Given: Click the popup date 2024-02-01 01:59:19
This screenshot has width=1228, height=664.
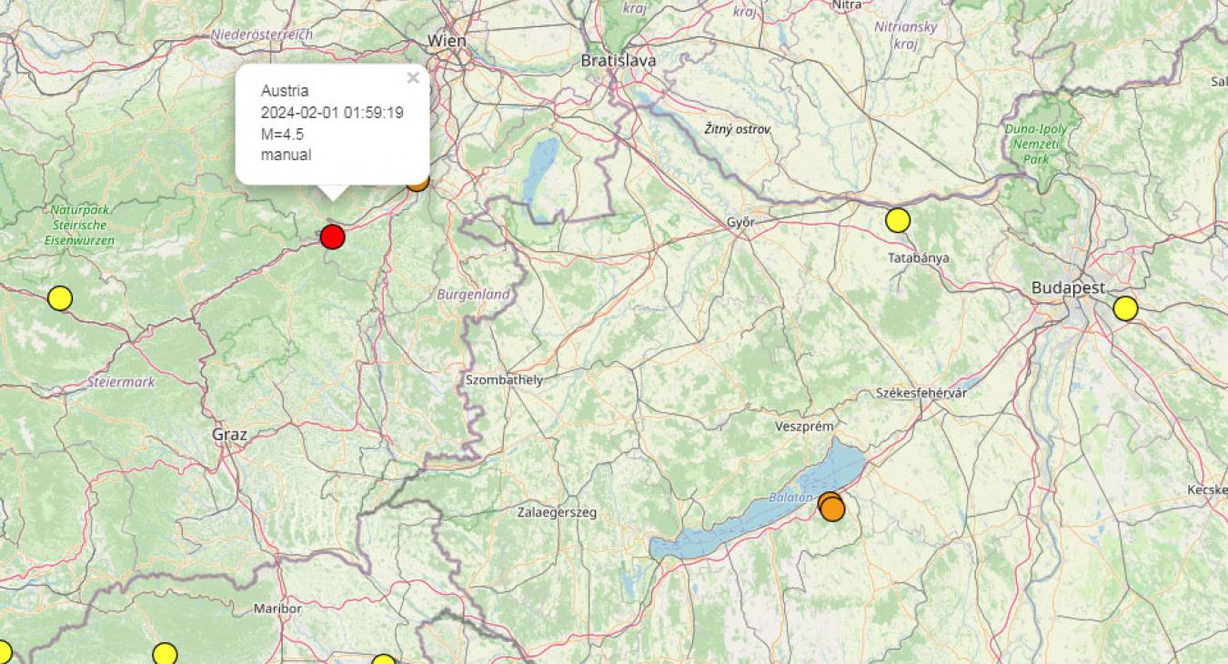Looking at the screenshot, I should 332,113.
